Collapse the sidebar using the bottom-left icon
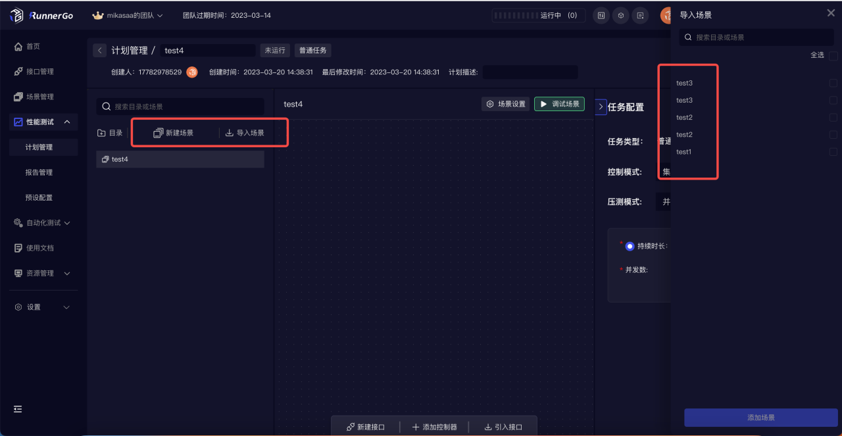Screen dimensions: 842x436 (x=18, y=409)
